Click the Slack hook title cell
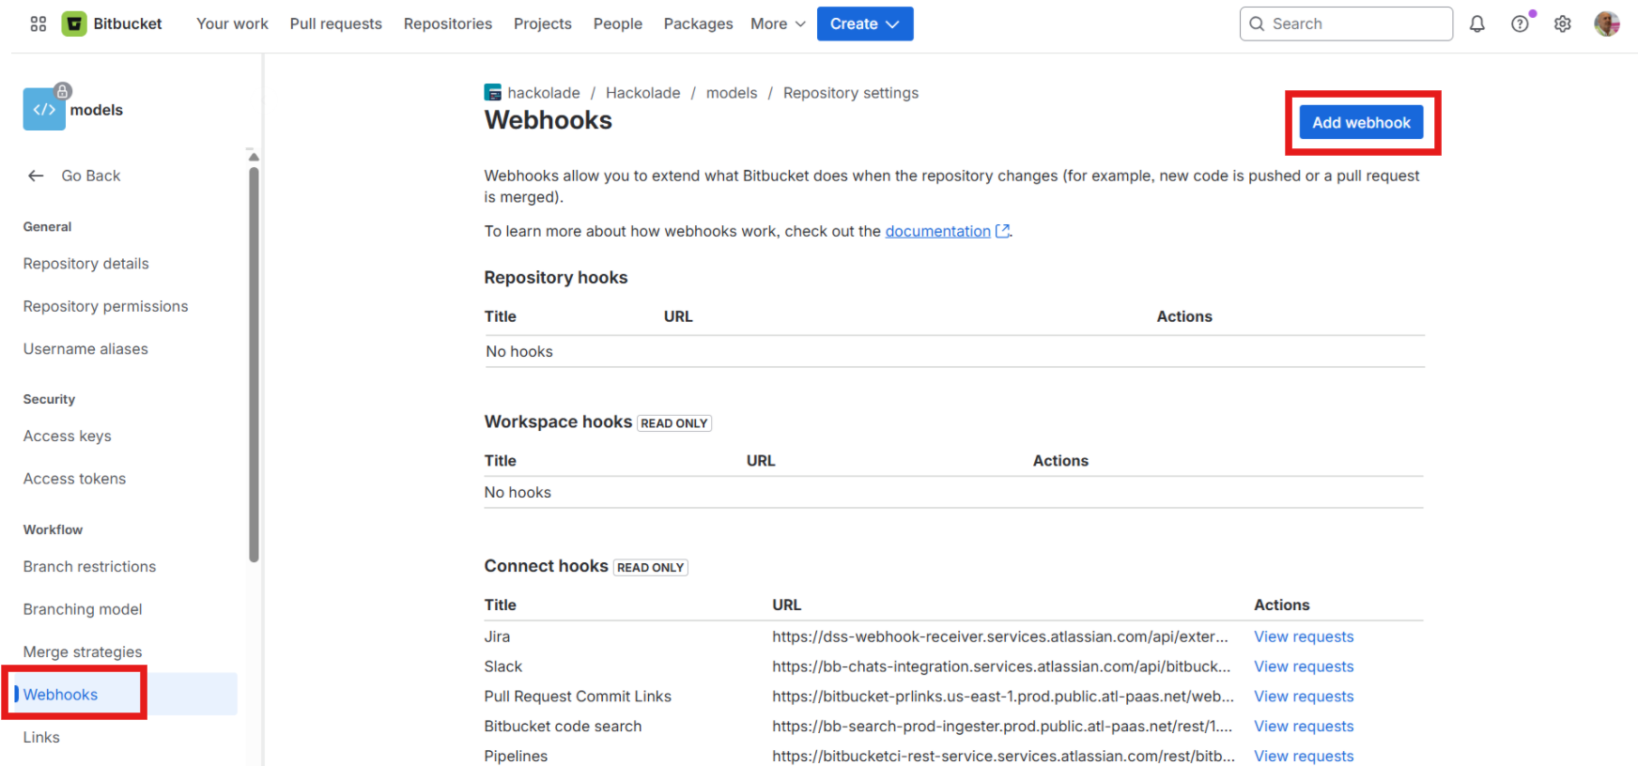This screenshot has height=766, width=1638. tap(502, 666)
